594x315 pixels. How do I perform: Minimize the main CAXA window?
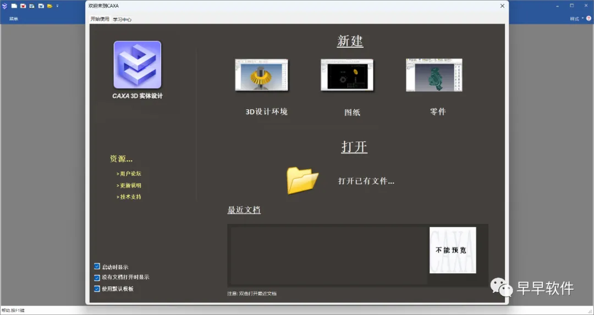[558, 5]
